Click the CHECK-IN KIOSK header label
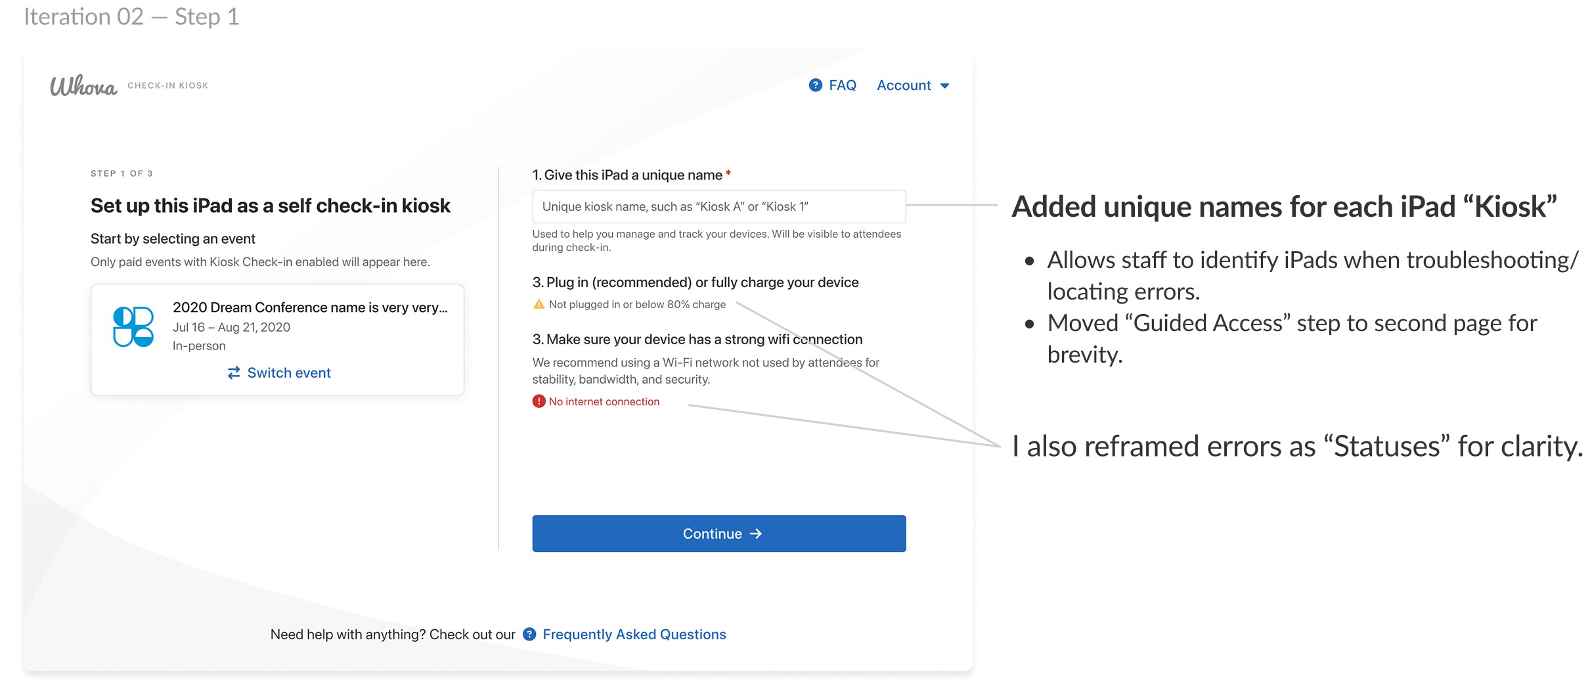The image size is (1590, 695). (x=168, y=85)
